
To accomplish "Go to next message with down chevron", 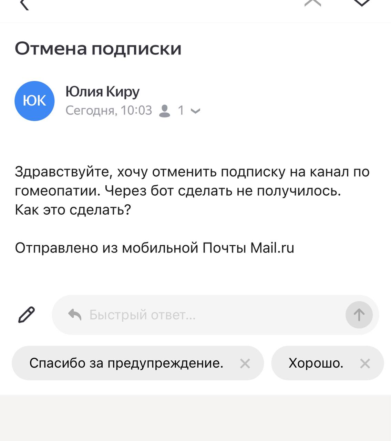I will point(362,3).
